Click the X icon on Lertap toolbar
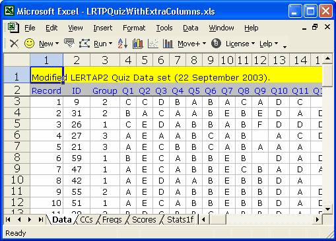The height and width of the screenshot is (241, 336). coord(15,44)
